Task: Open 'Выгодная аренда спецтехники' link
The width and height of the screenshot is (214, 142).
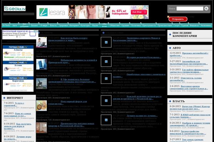Action: point(189,88)
